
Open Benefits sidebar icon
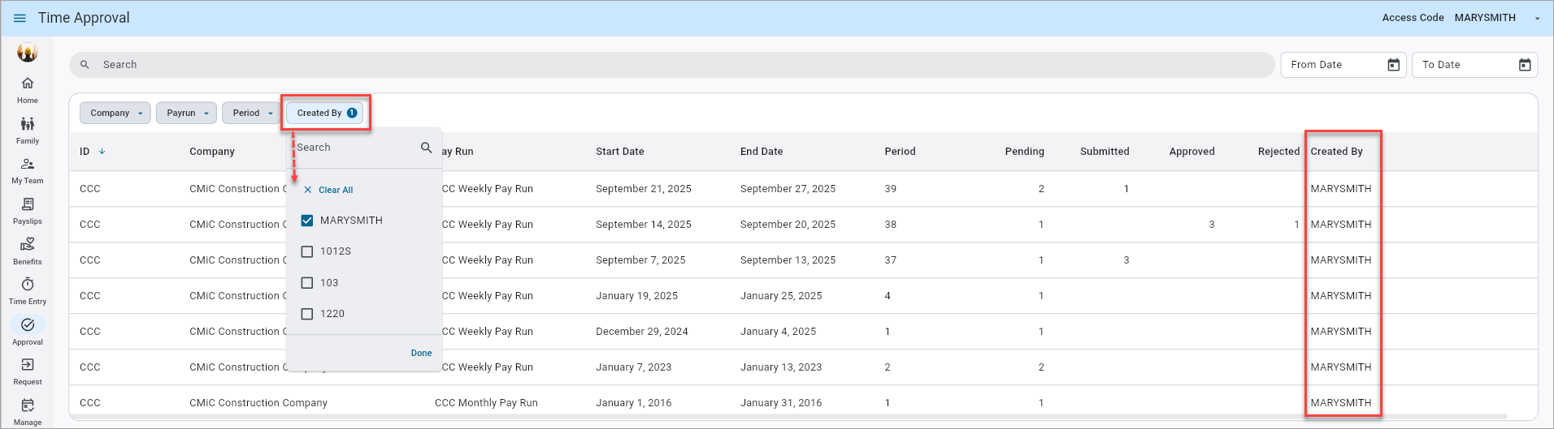(28, 245)
